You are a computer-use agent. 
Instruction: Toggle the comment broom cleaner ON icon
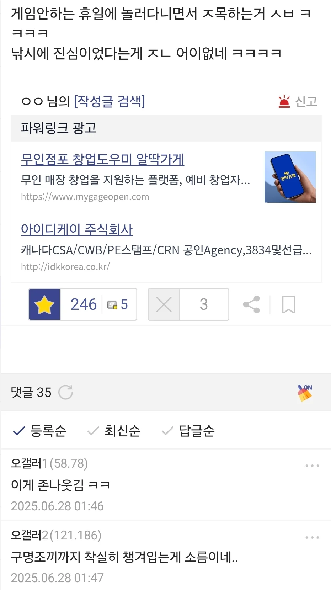(305, 393)
